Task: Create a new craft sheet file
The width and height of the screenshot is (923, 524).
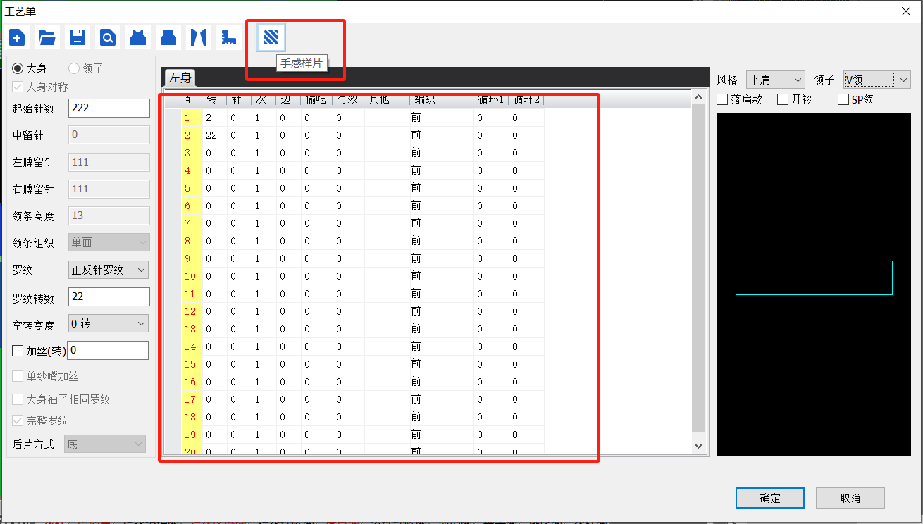Action: (18, 37)
